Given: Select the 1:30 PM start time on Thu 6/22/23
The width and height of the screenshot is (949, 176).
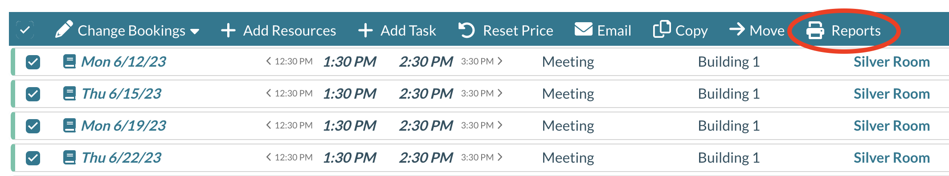Looking at the screenshot, I should point(350,158).
